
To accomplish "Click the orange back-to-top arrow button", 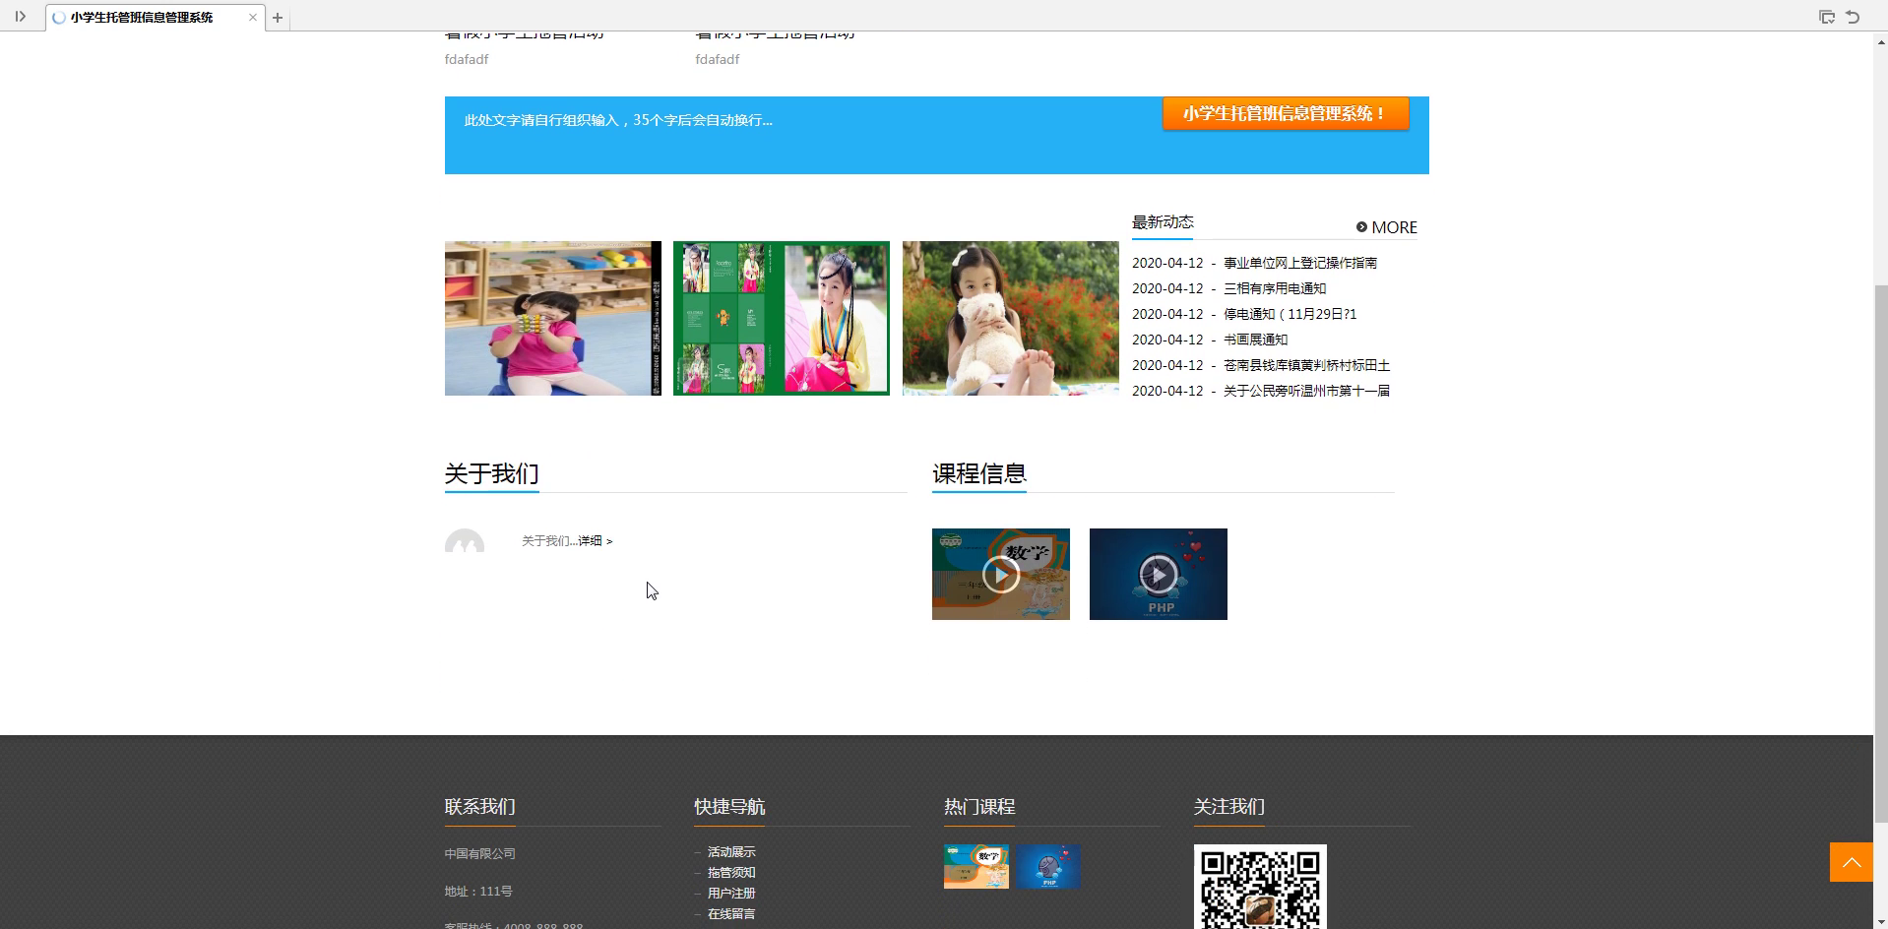I will tap(1851, 862).
